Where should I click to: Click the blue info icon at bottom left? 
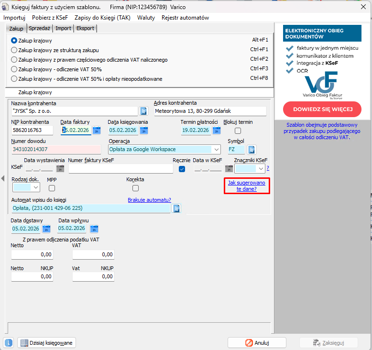pos(9,343)
